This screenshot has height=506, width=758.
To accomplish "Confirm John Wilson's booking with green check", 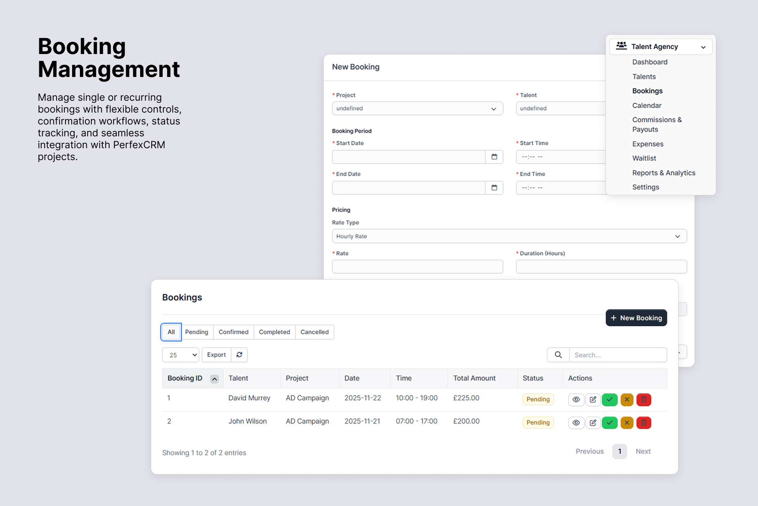I will click(x=610, y=423).
